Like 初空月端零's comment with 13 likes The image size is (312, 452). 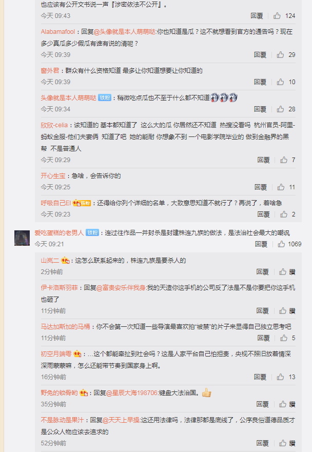(x=280, y=377)
